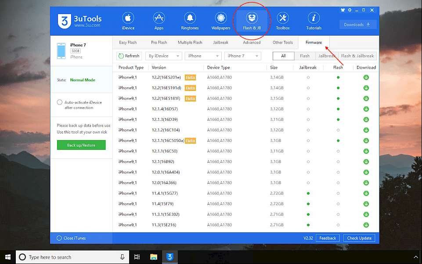Click the microphone in taskbar search
The height and width of the screenshot is (264, 422).
[x=122, y=257]
